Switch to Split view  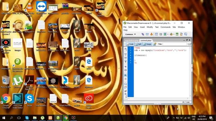(x=138, y=44)
